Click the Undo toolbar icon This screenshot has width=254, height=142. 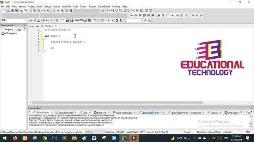21,11
